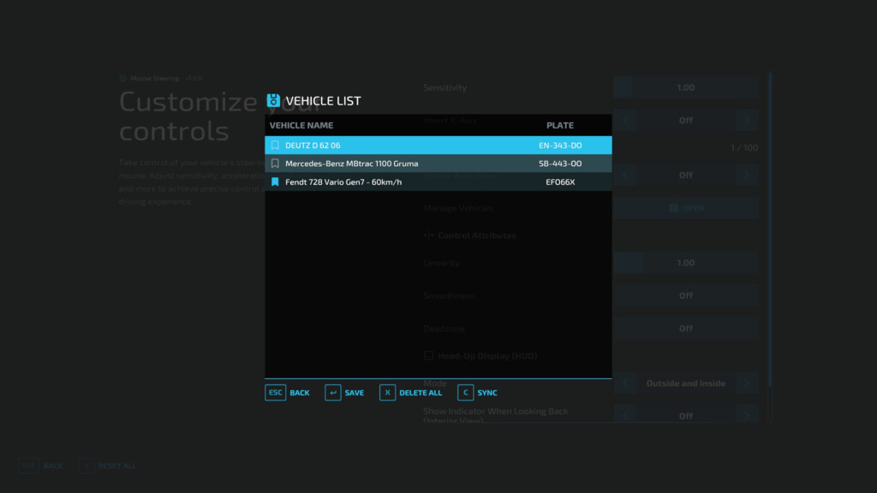877x493 pixels.
Task: Click right arrow of Mode Outside and Inside
Action: point(747,383)
